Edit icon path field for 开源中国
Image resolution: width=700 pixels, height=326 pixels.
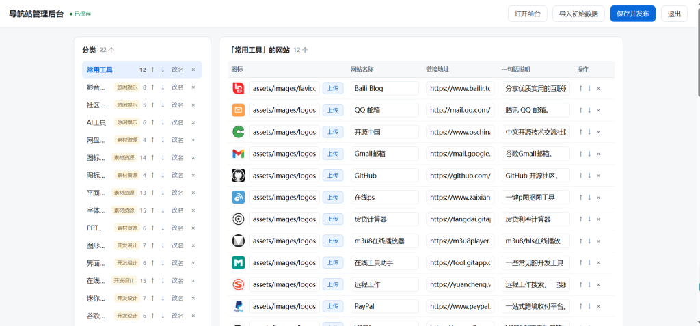284,132
